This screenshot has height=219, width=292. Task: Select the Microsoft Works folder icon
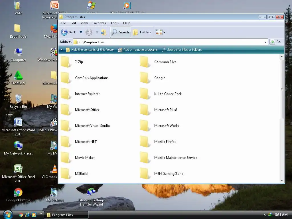coord(145,126)
